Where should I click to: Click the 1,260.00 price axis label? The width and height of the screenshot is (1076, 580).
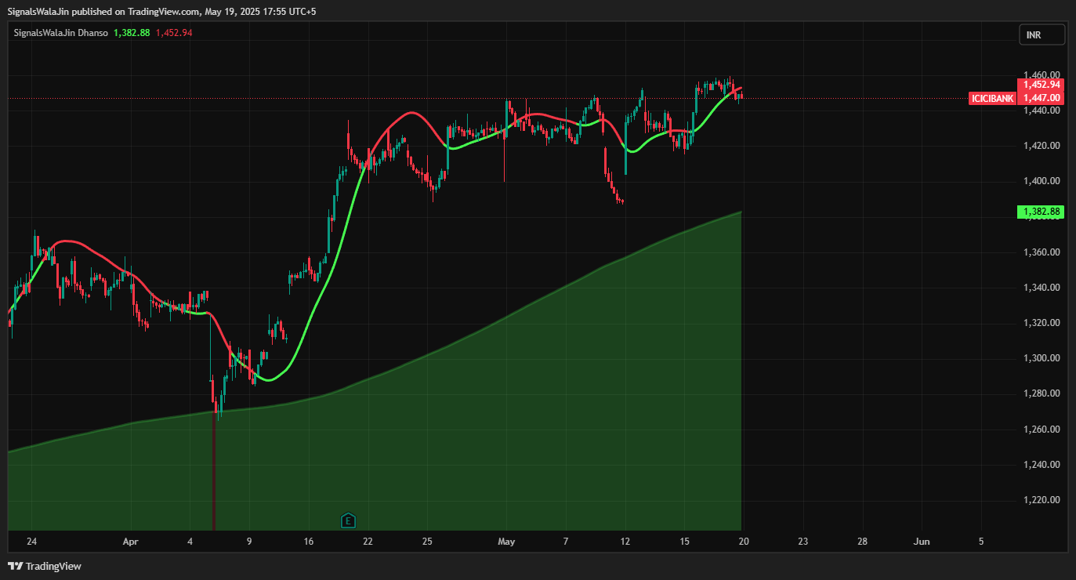(1042, 430)
